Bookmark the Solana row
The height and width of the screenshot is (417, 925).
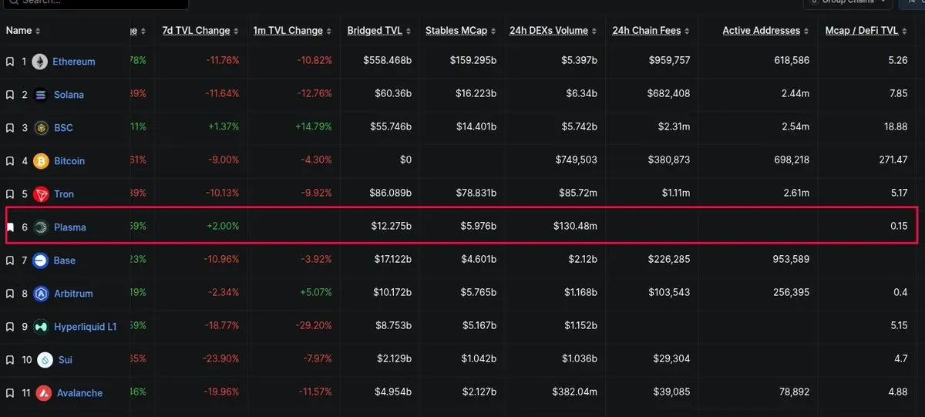click(10, 95)
